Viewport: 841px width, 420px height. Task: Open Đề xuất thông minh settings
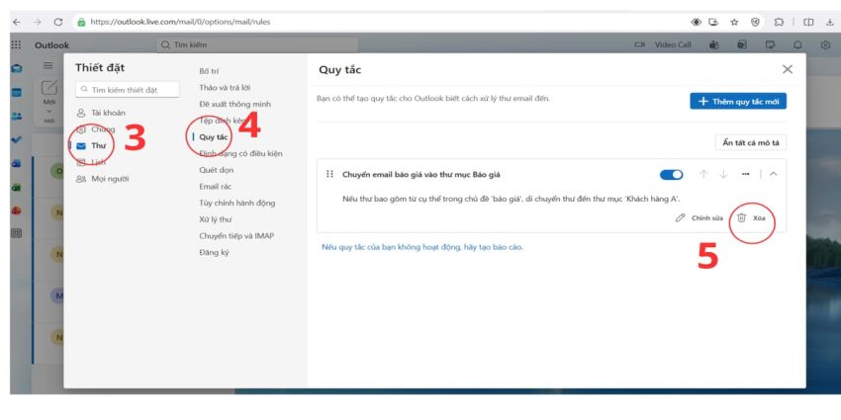[x=234, y=104]
